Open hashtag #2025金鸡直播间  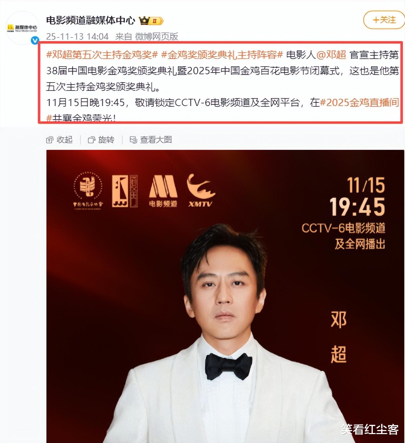(359, 102)
